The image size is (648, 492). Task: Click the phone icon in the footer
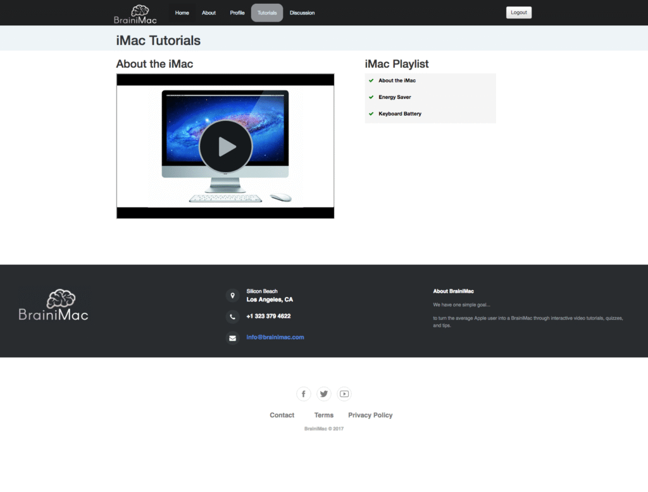pos(232,317)
